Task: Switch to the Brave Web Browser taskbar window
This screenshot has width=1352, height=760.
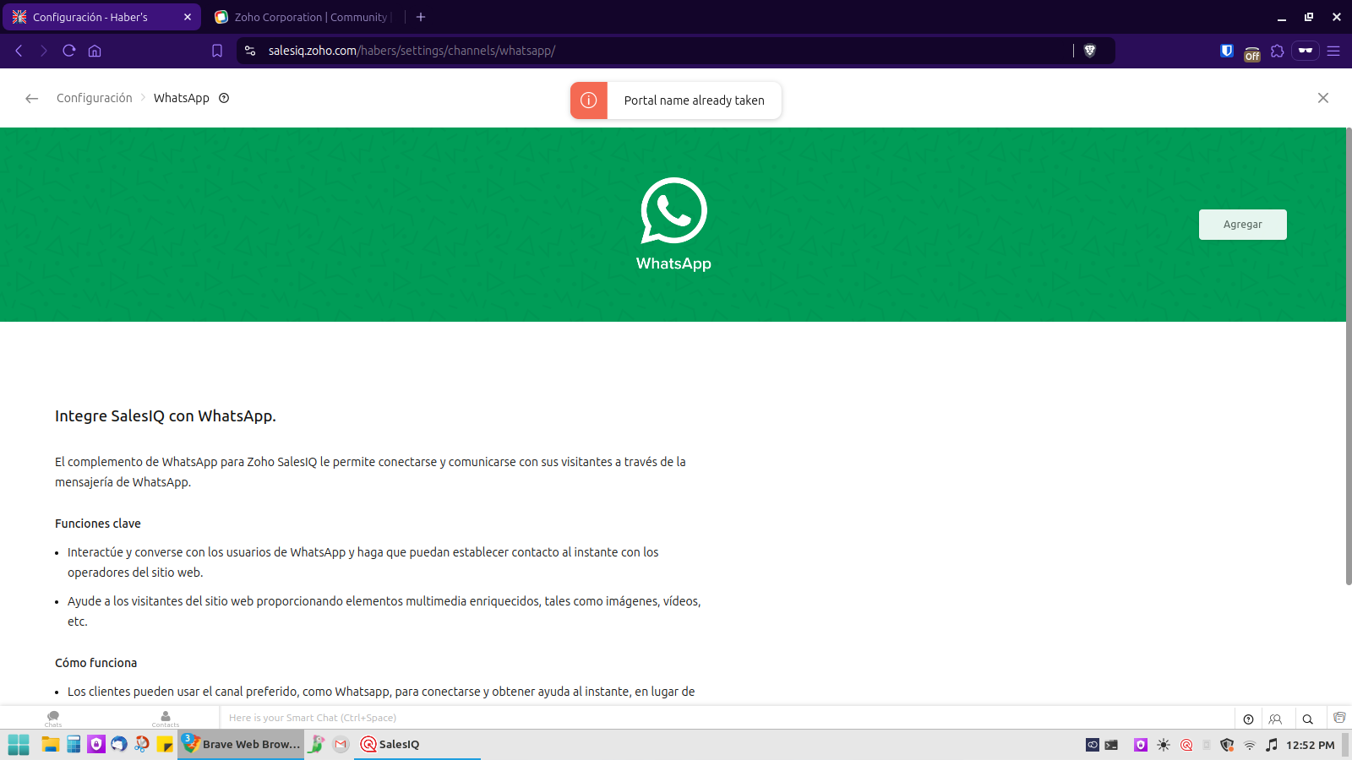Action: click(241, 744)
